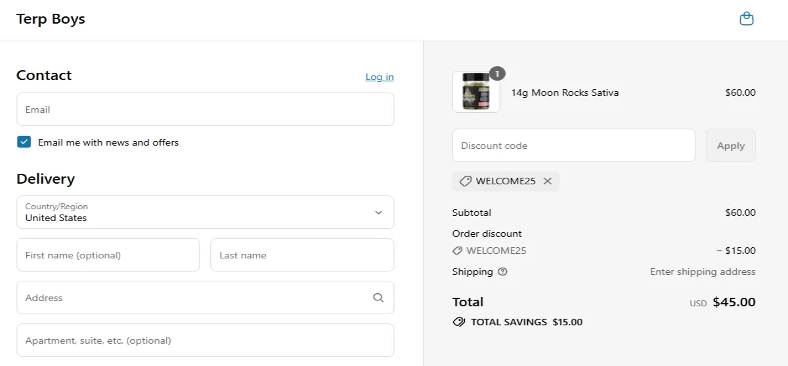Focus the Discount code field
This screenshot has width=788, height=366.
[x=573, y=146]
